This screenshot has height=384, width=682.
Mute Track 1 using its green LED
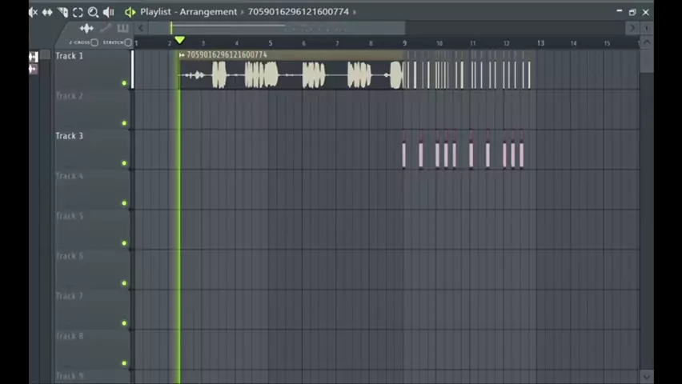(124, 83)
